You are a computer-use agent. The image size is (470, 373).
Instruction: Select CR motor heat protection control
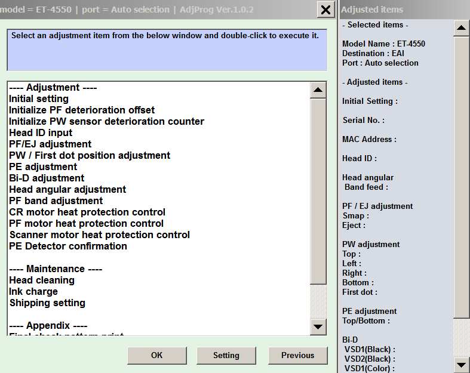coord(87,212)
